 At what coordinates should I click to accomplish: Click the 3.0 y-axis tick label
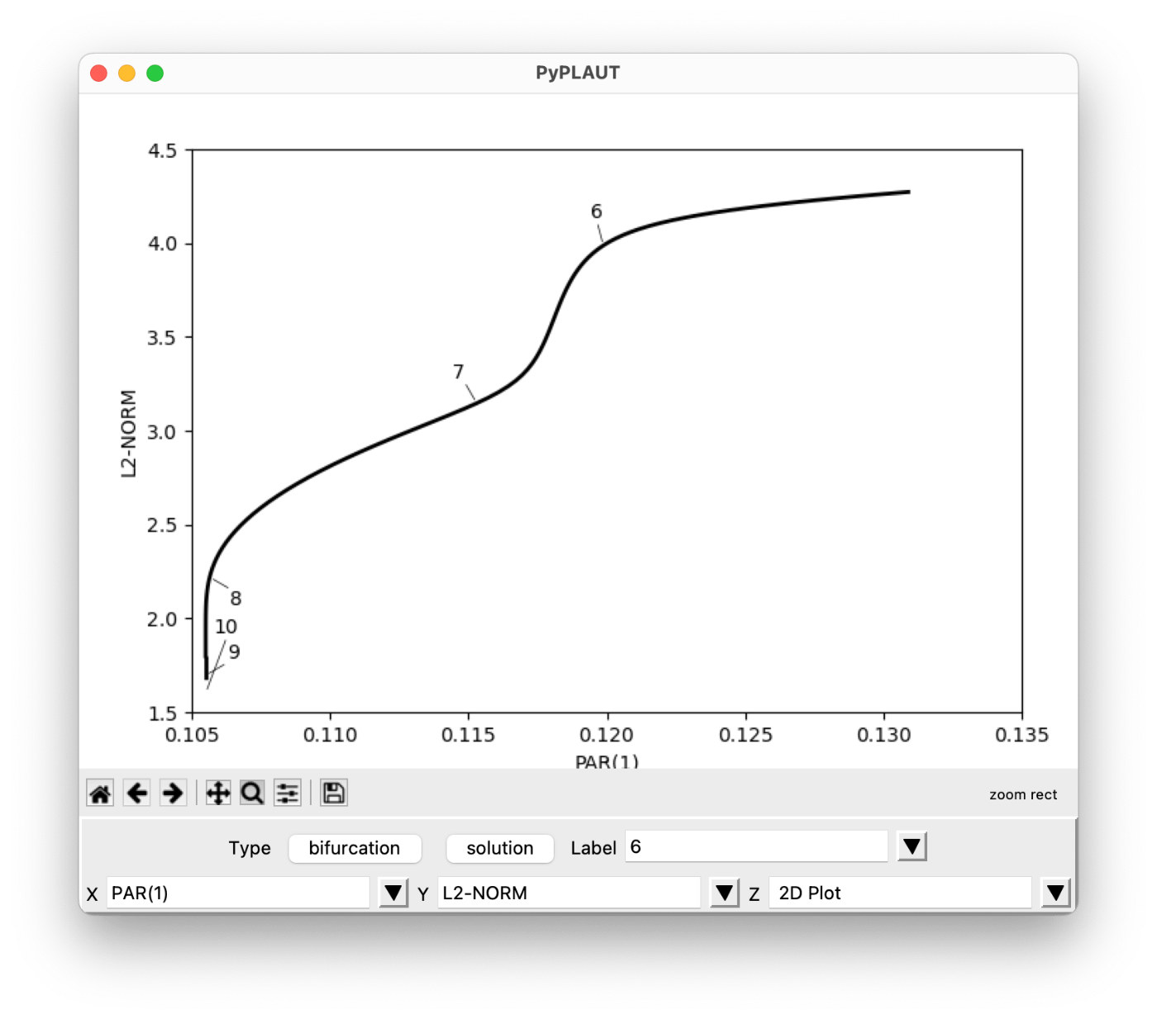[x=162, y=432]
